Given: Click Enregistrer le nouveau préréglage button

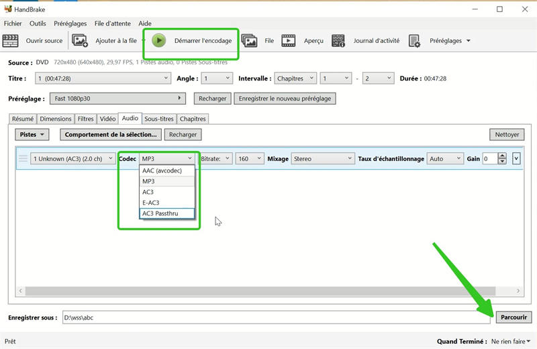Looking at the screenshot, I should coord(285,98).
